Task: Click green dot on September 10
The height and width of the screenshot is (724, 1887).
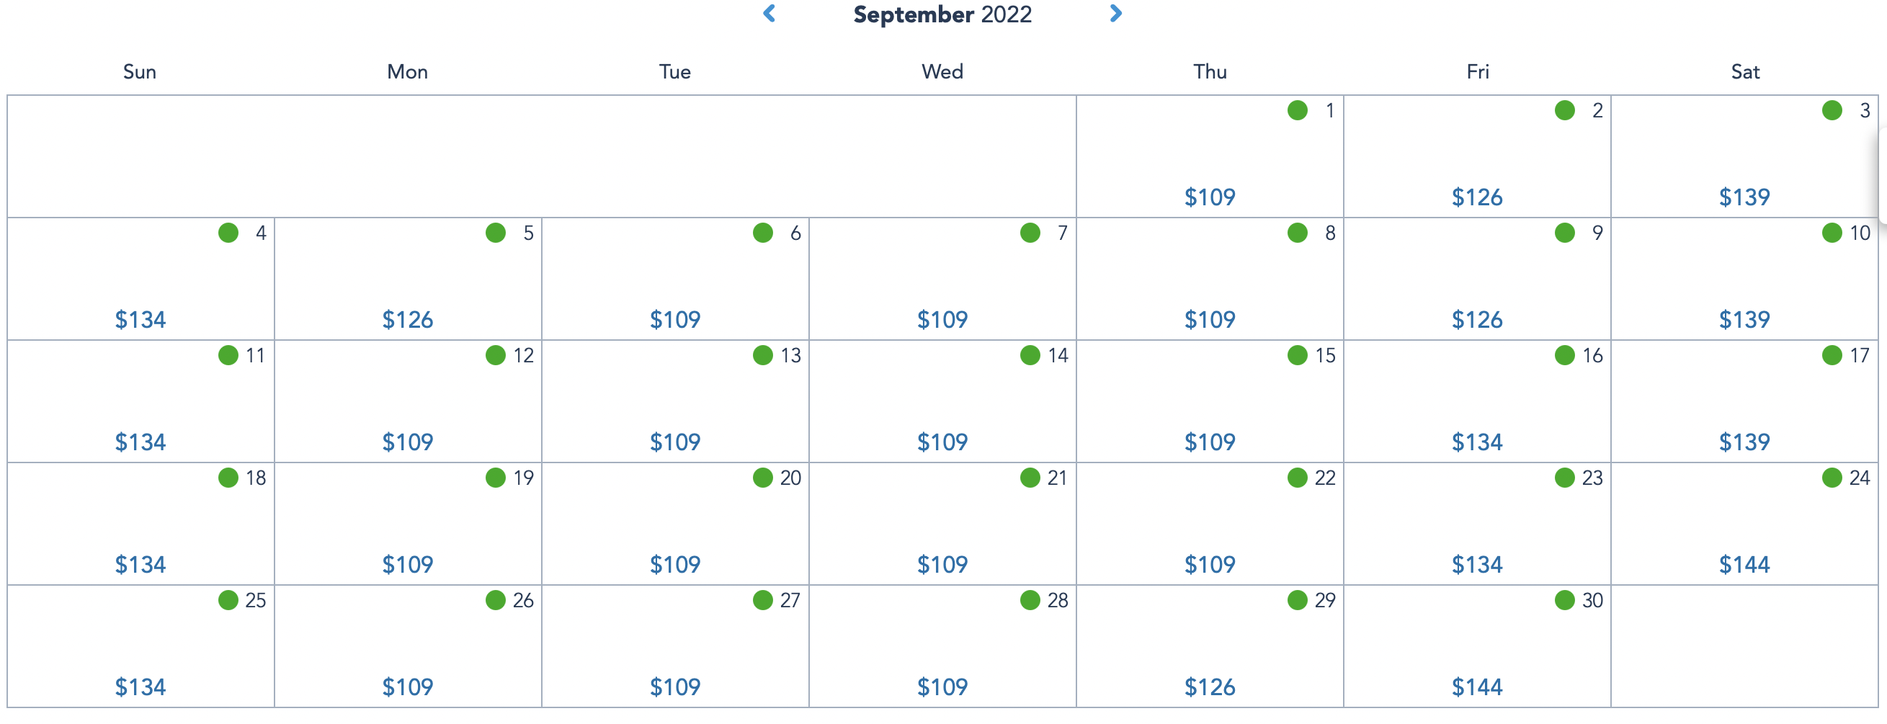Action: 1832,233
